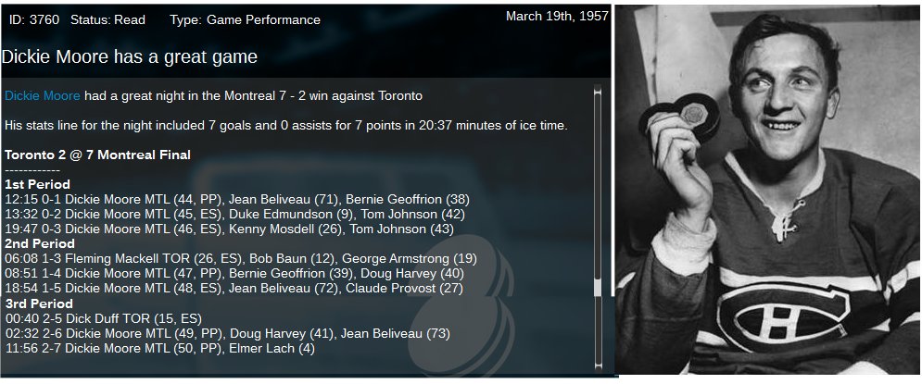
Task: Click the 3rd Period heading
Action: click(x=38, y=303)
